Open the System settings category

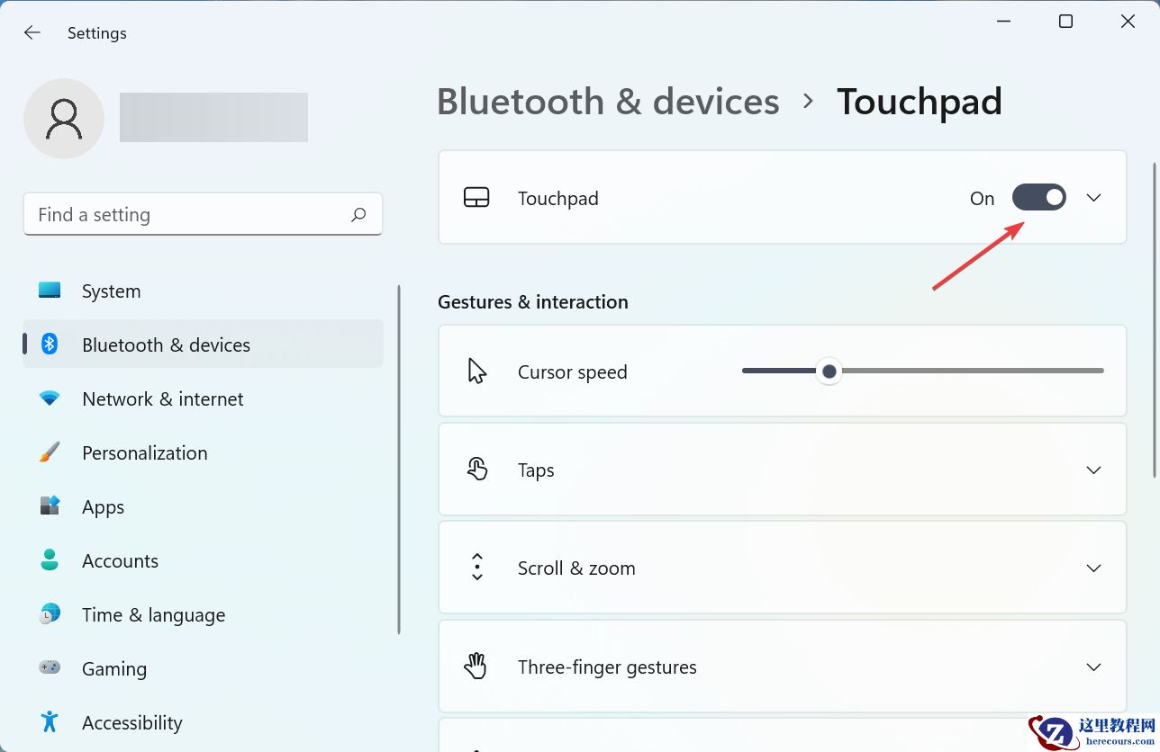111,291
